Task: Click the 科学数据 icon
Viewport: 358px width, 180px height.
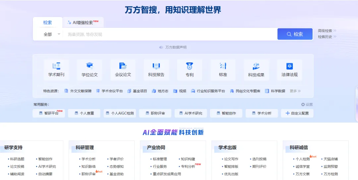Action: tap(267, 91)
